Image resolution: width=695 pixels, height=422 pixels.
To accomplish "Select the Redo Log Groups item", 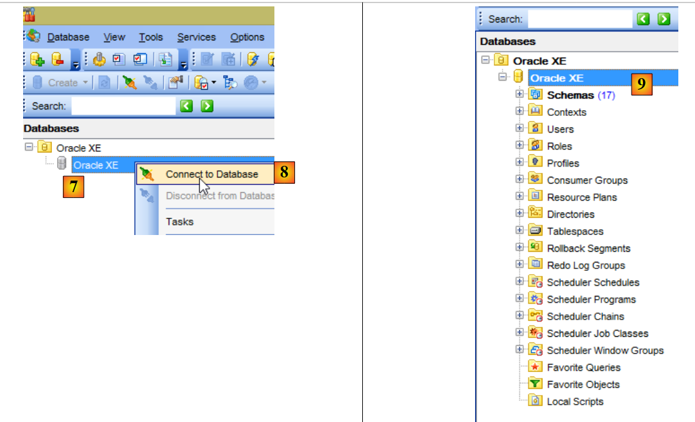I will pos(585,265).
